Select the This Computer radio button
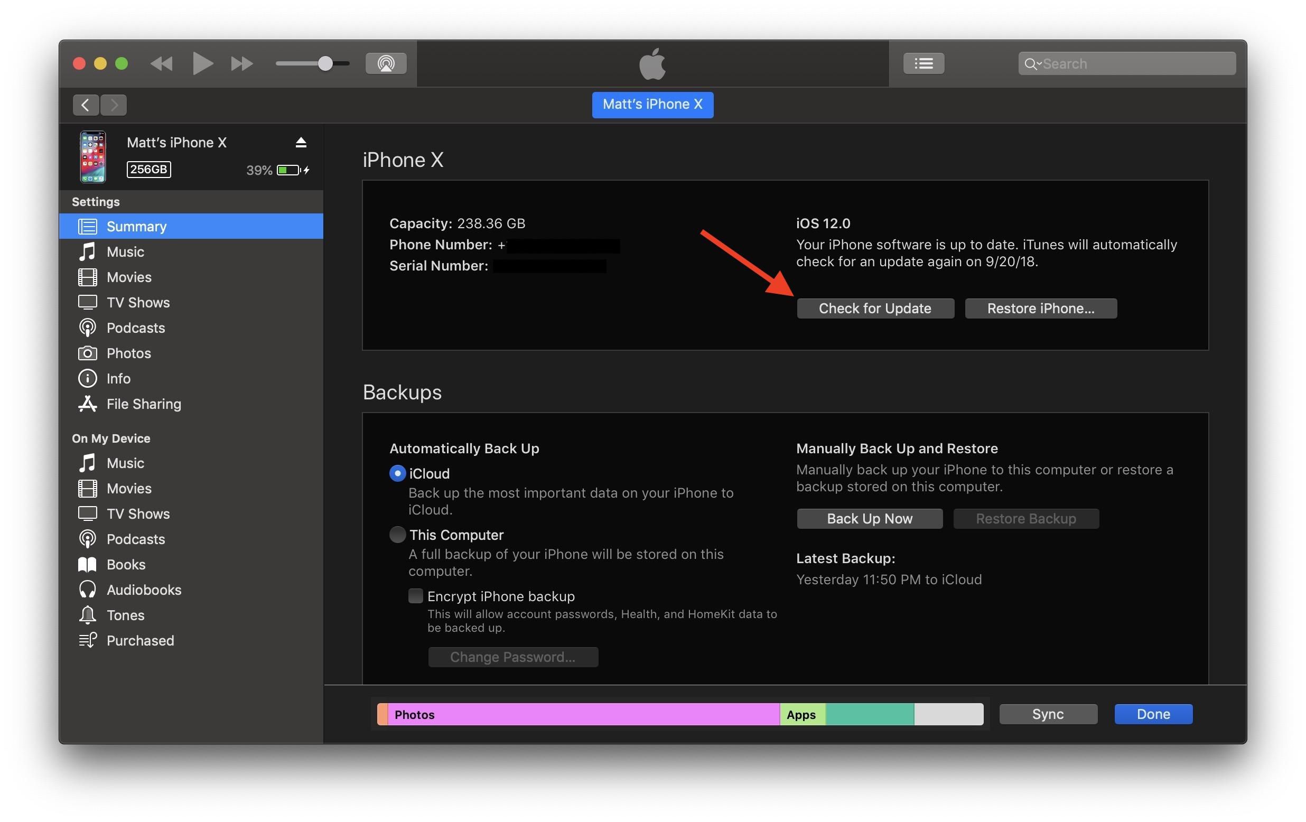 coord(397,535)
